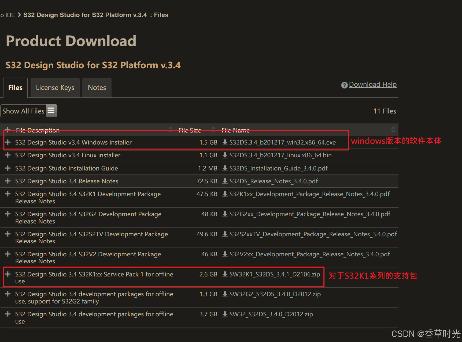Download S32S2xxTV_Development_Package_Release_Notes_3.4.0.pdf

313,234
